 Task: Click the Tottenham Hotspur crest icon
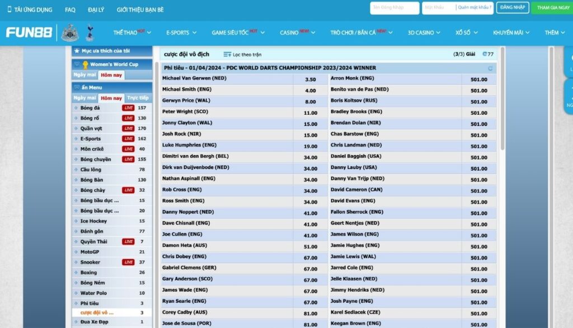(x=90, y=32)
